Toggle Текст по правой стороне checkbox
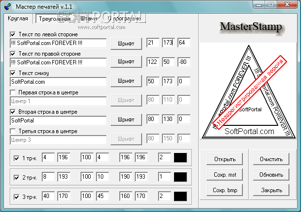Screen dimensions: 301x212 tap(13, 54)
